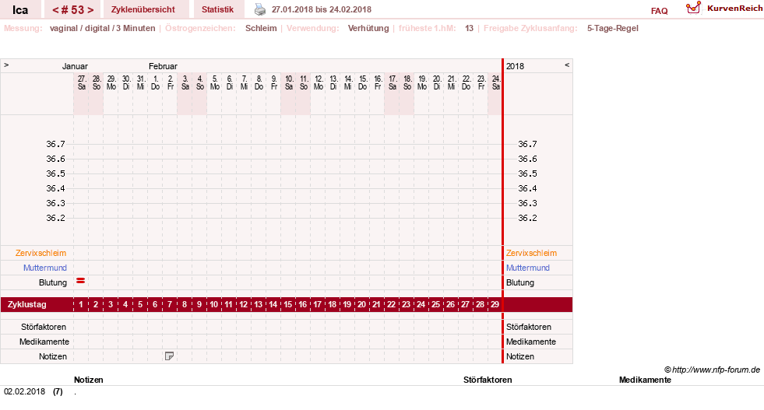764x410 pixels.
Task: Select the 3. Sa date column header
Action: [185, 82]
